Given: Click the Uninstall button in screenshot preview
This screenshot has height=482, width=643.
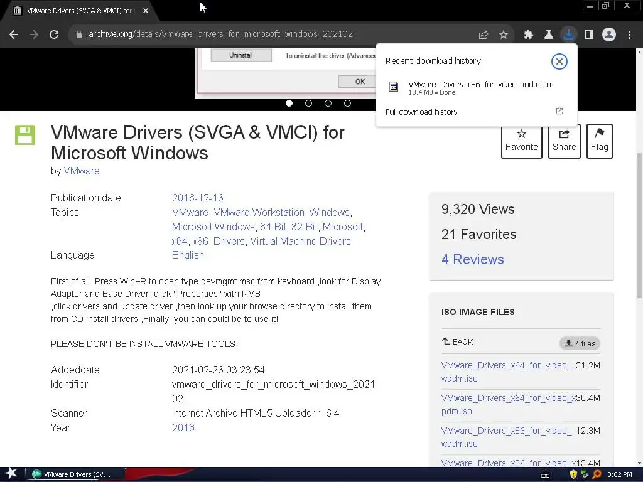Looking at the screenshot, I should pos(241,55).
